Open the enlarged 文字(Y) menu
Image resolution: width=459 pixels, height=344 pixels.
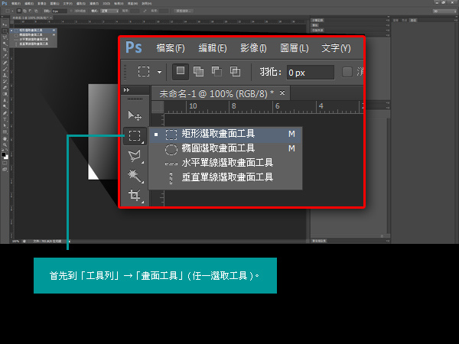pyautogui.click(x=336, y=48)
